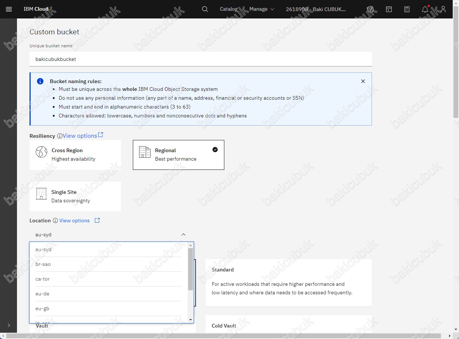Screen dimensions: 459x339
Task: Click the blue info icon in naming rules
Action: tap(40, 81)
